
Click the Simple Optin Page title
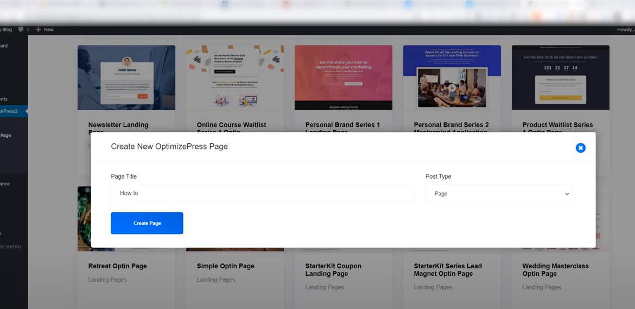point(226,266)
